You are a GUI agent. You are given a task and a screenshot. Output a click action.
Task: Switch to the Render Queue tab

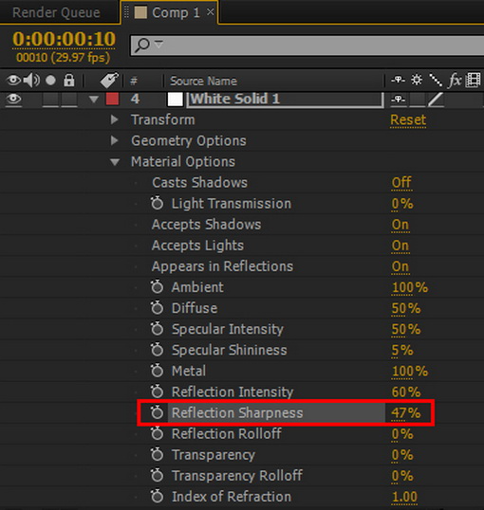point(56,12)
